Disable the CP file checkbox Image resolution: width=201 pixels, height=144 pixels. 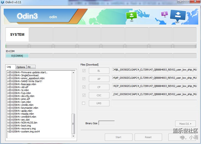point(84,87)
